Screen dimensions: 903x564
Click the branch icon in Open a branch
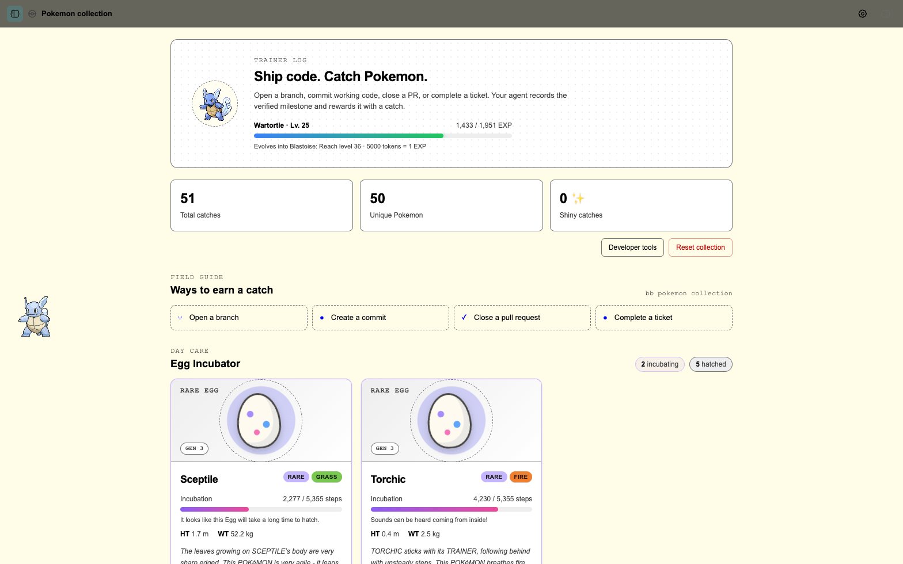click(x=180, y=318)
